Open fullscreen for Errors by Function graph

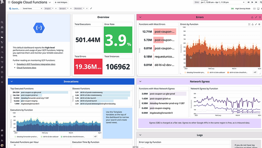tap(249, 24)
